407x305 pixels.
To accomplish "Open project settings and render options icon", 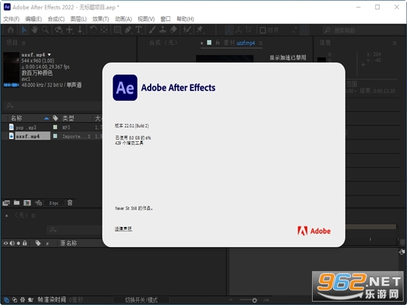I will coord(39,203).
